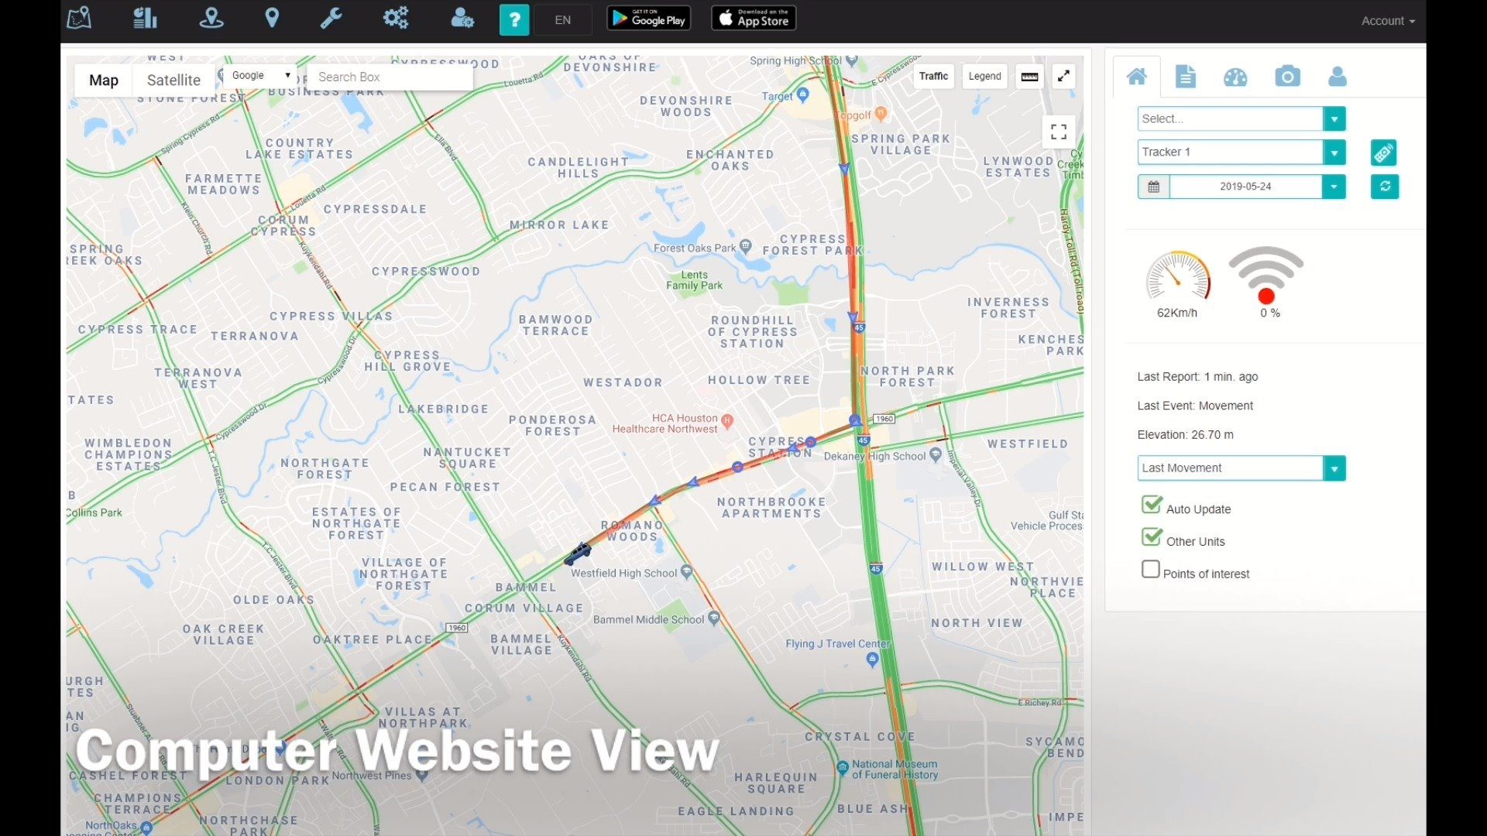The width and height of the screenshot is (1487, 836).
Task: Expand the map panel with diagonal arrows icon
Action: (x=1063, y=76)
